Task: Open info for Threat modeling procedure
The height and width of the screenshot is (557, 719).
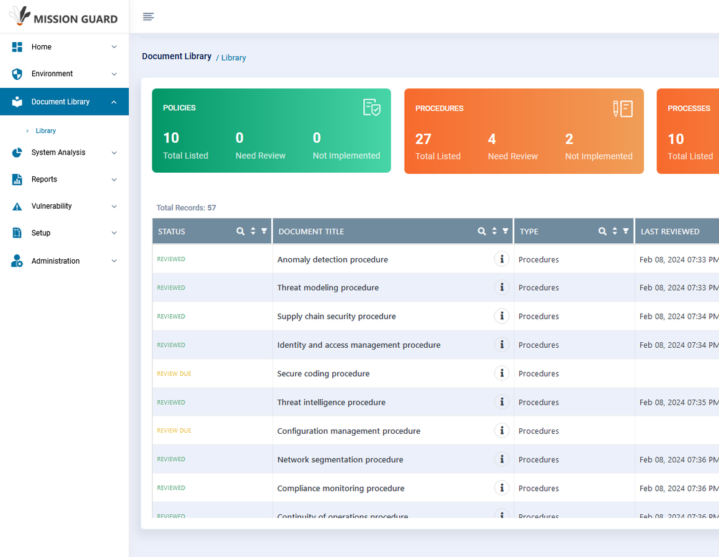Action: 501,287
